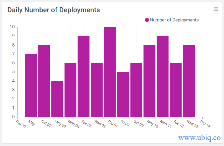Select the Wed 06 bar
This screenshot has width=224, height=146.
click(97, 90)
